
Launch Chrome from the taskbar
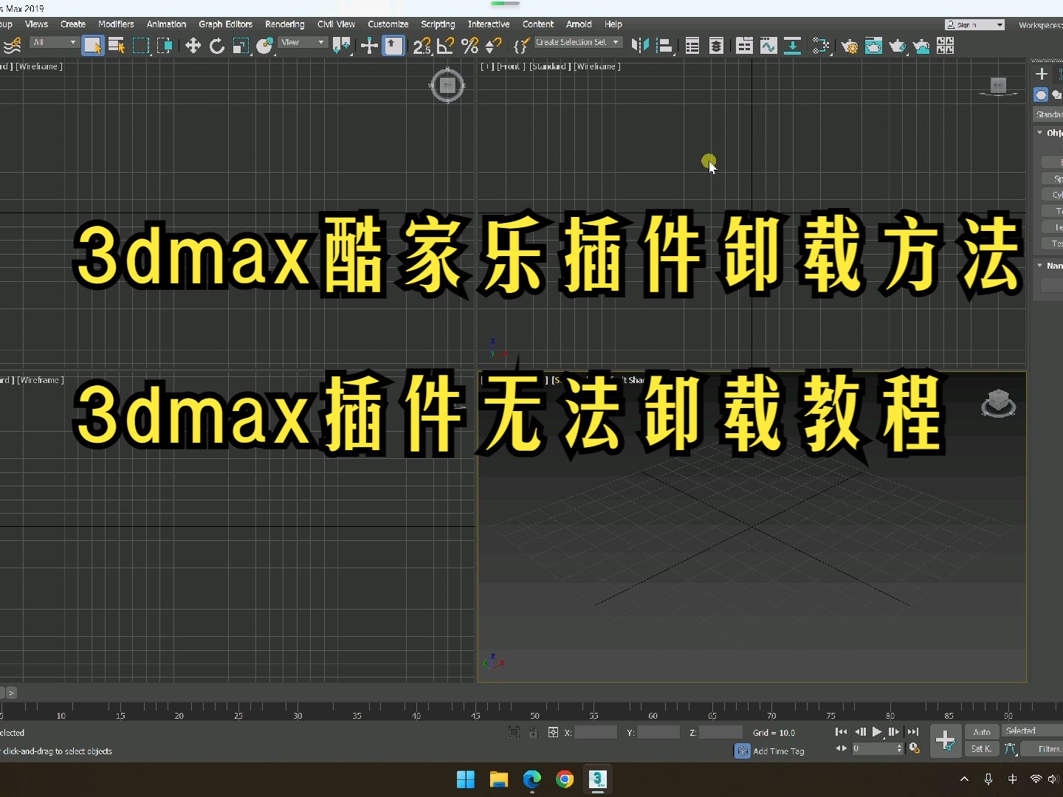[x=564, y=780]
